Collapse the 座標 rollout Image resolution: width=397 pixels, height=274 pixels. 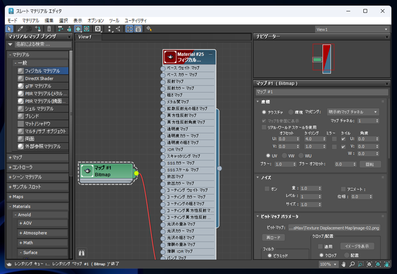tap(258, 102)
